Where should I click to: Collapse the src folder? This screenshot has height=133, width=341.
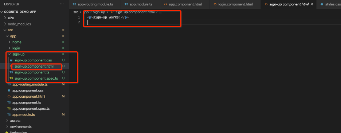pyautogui.click(x=5, y=30)
